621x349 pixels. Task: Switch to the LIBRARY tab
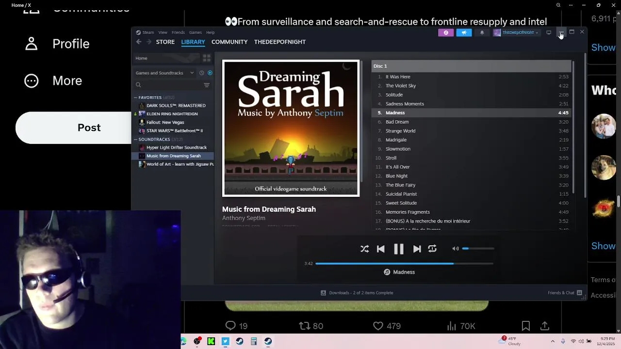pyautogui.click(x=193, y=42)
